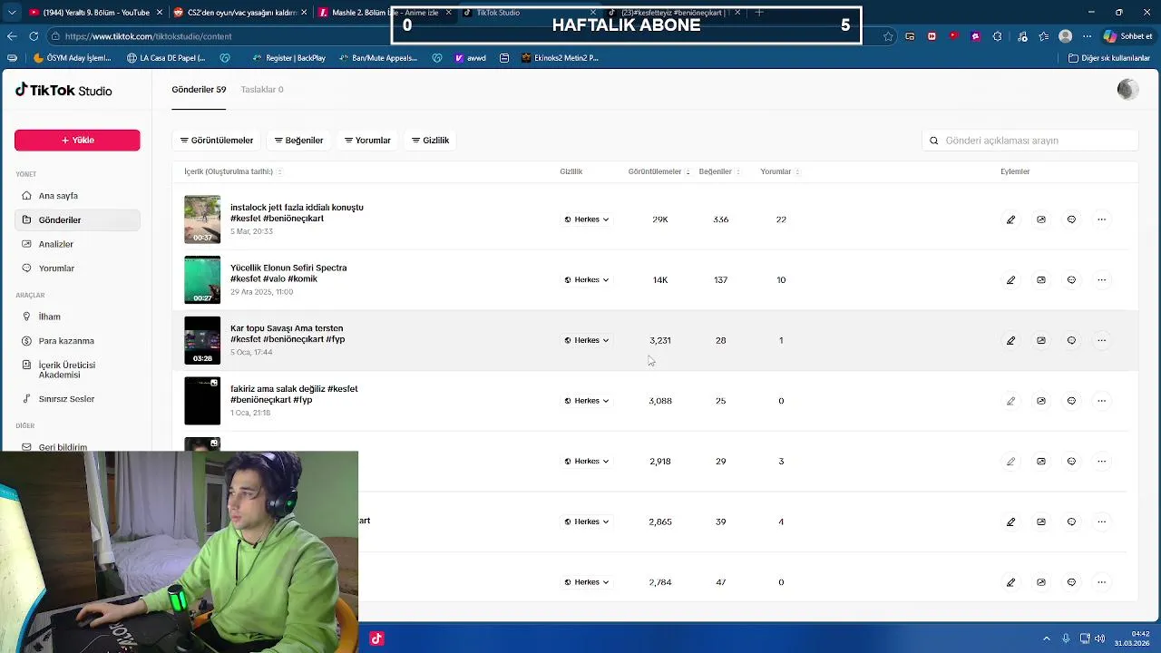Viewport: 1161px width, 653px height.
Task: Open more options for 'instalock jett' post
Action: tap(1101, 219)
